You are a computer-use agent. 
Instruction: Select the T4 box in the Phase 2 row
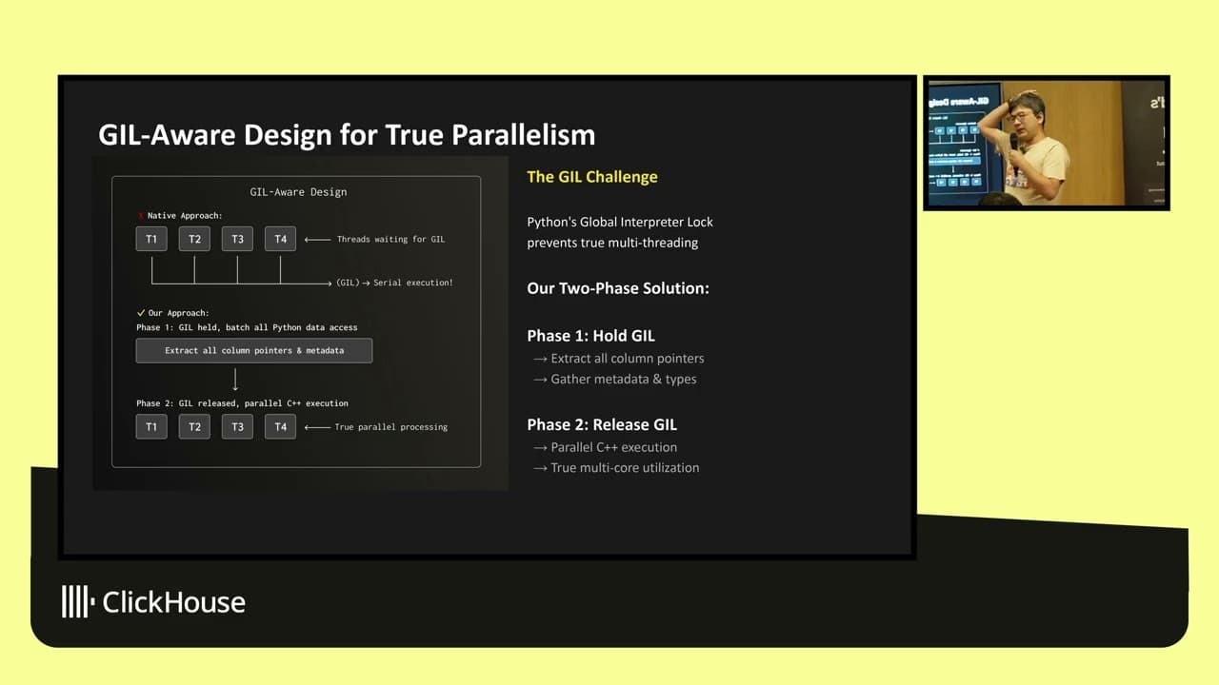(280, 426)
